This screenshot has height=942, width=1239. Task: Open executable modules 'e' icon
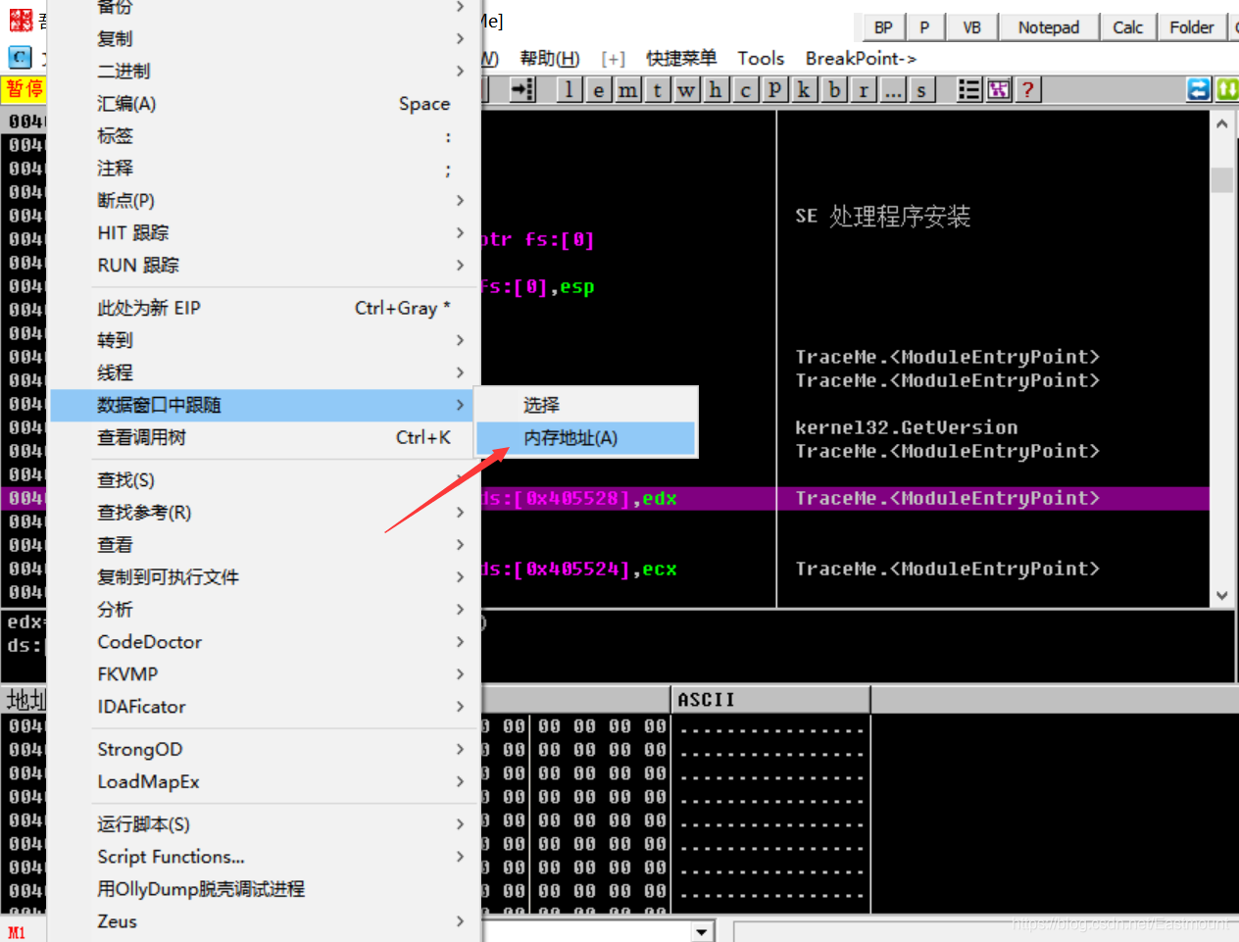pyautogui.click(x=599, y=90)
